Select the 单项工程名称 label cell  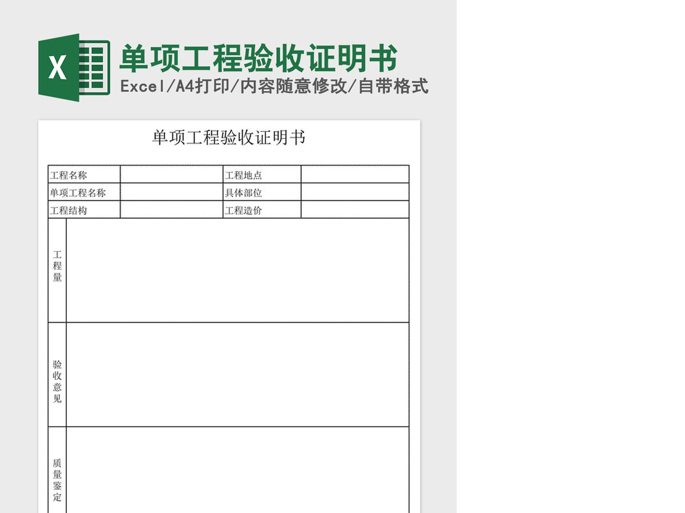(x=84, y=192)
